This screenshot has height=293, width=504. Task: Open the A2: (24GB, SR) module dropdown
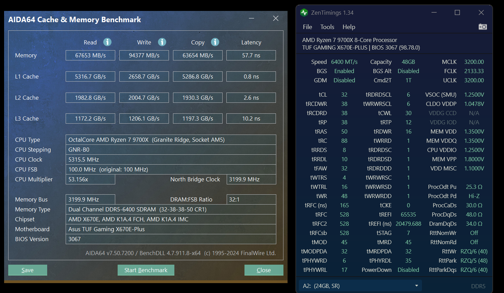pos(360,286)
